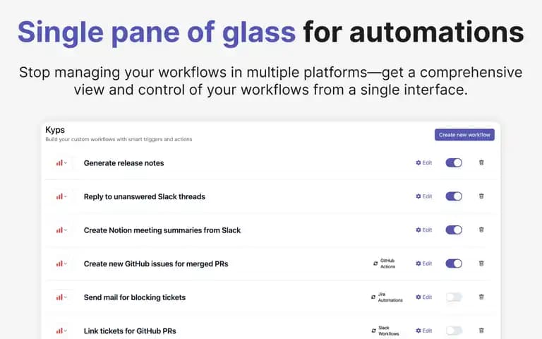Edit the Generate release notes workflow

pyautogui.click(x=423, y=162)
